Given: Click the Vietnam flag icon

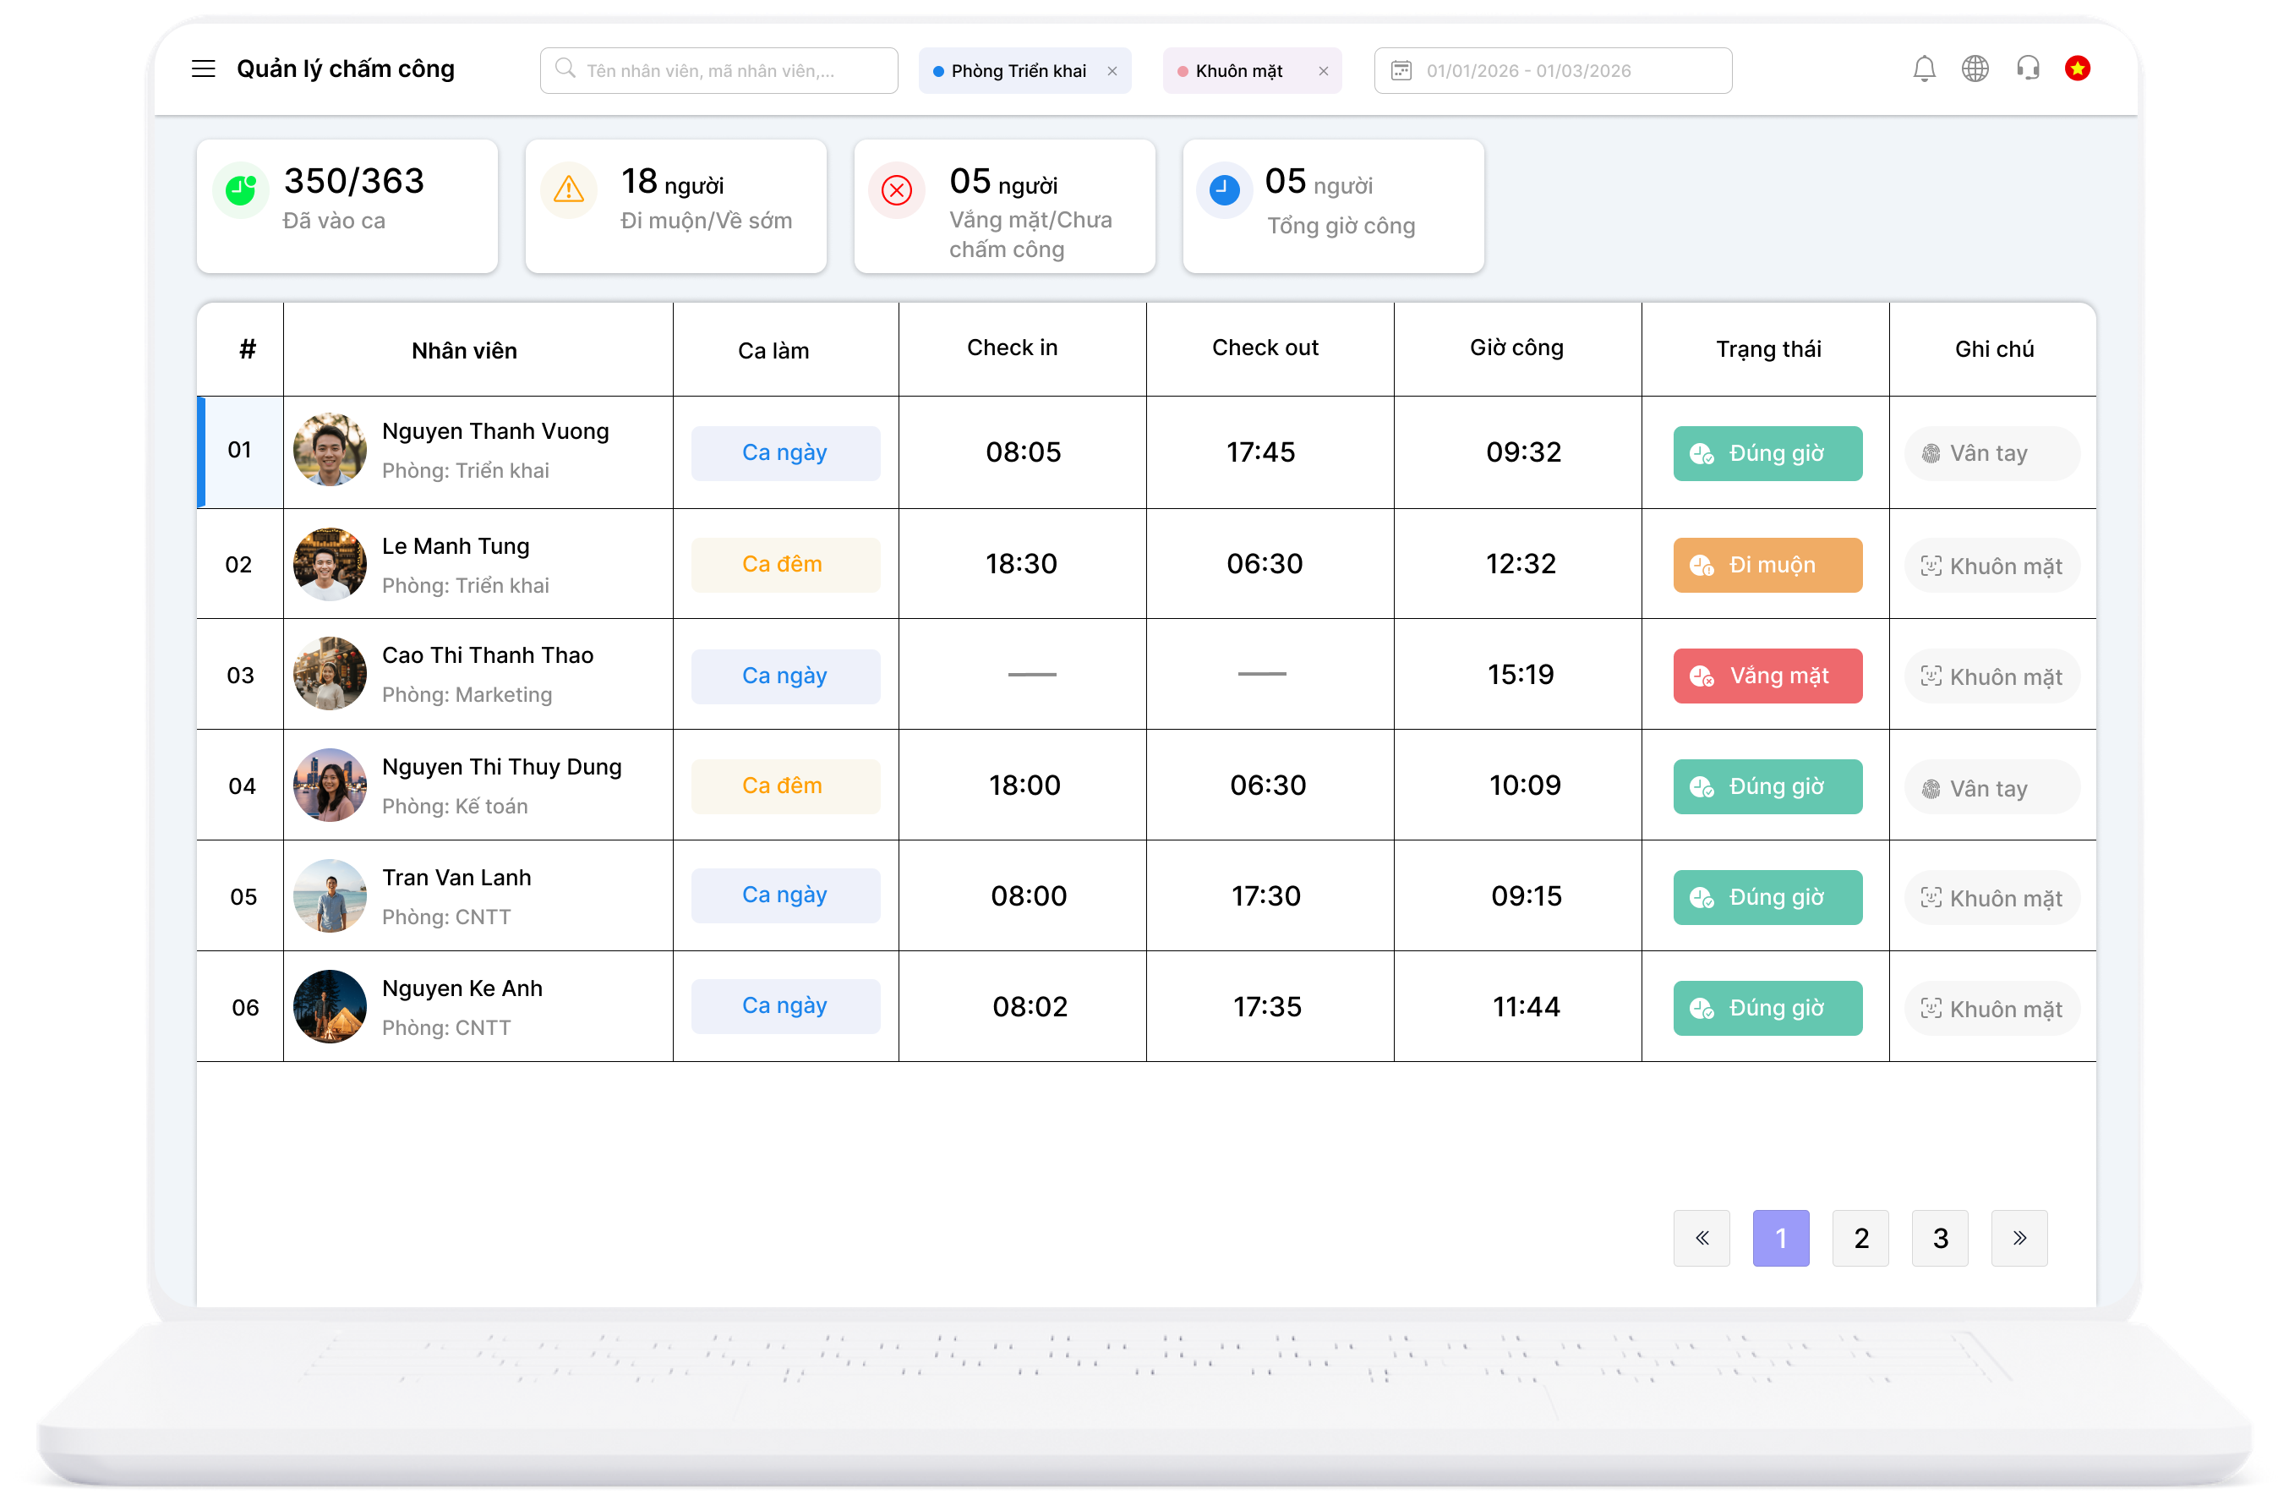Looking at the screenshot, I should click(x=2078, y=69).
